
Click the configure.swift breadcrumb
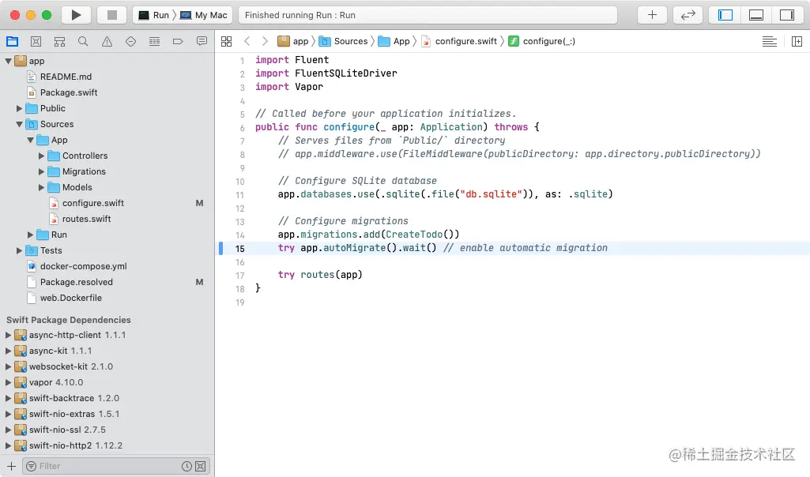(459, 41)
